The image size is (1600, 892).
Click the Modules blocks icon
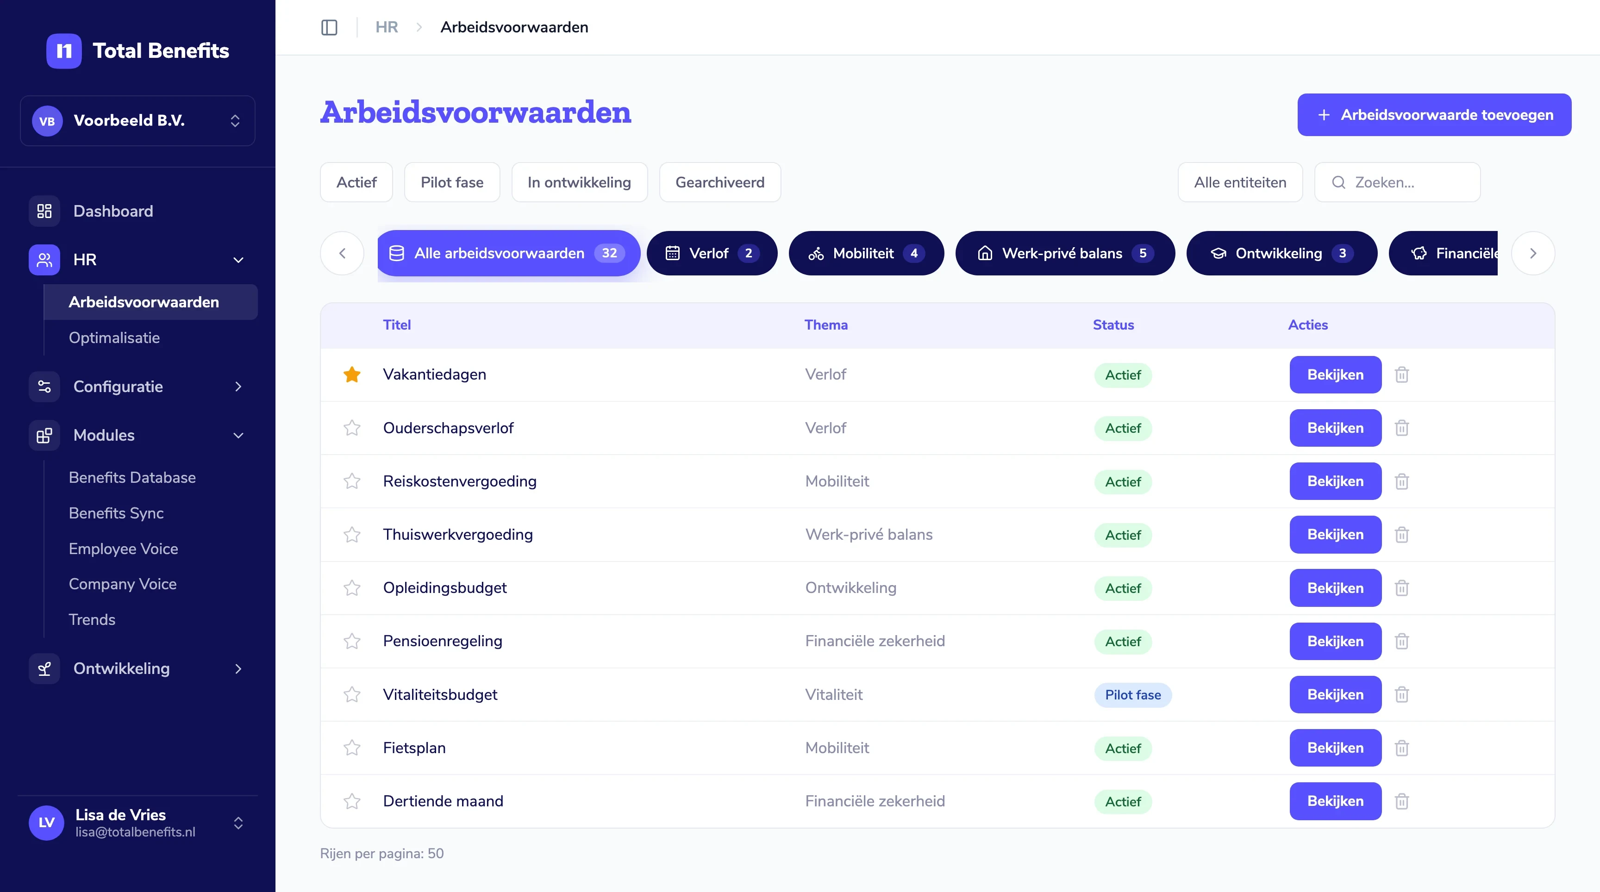(44, 436)
